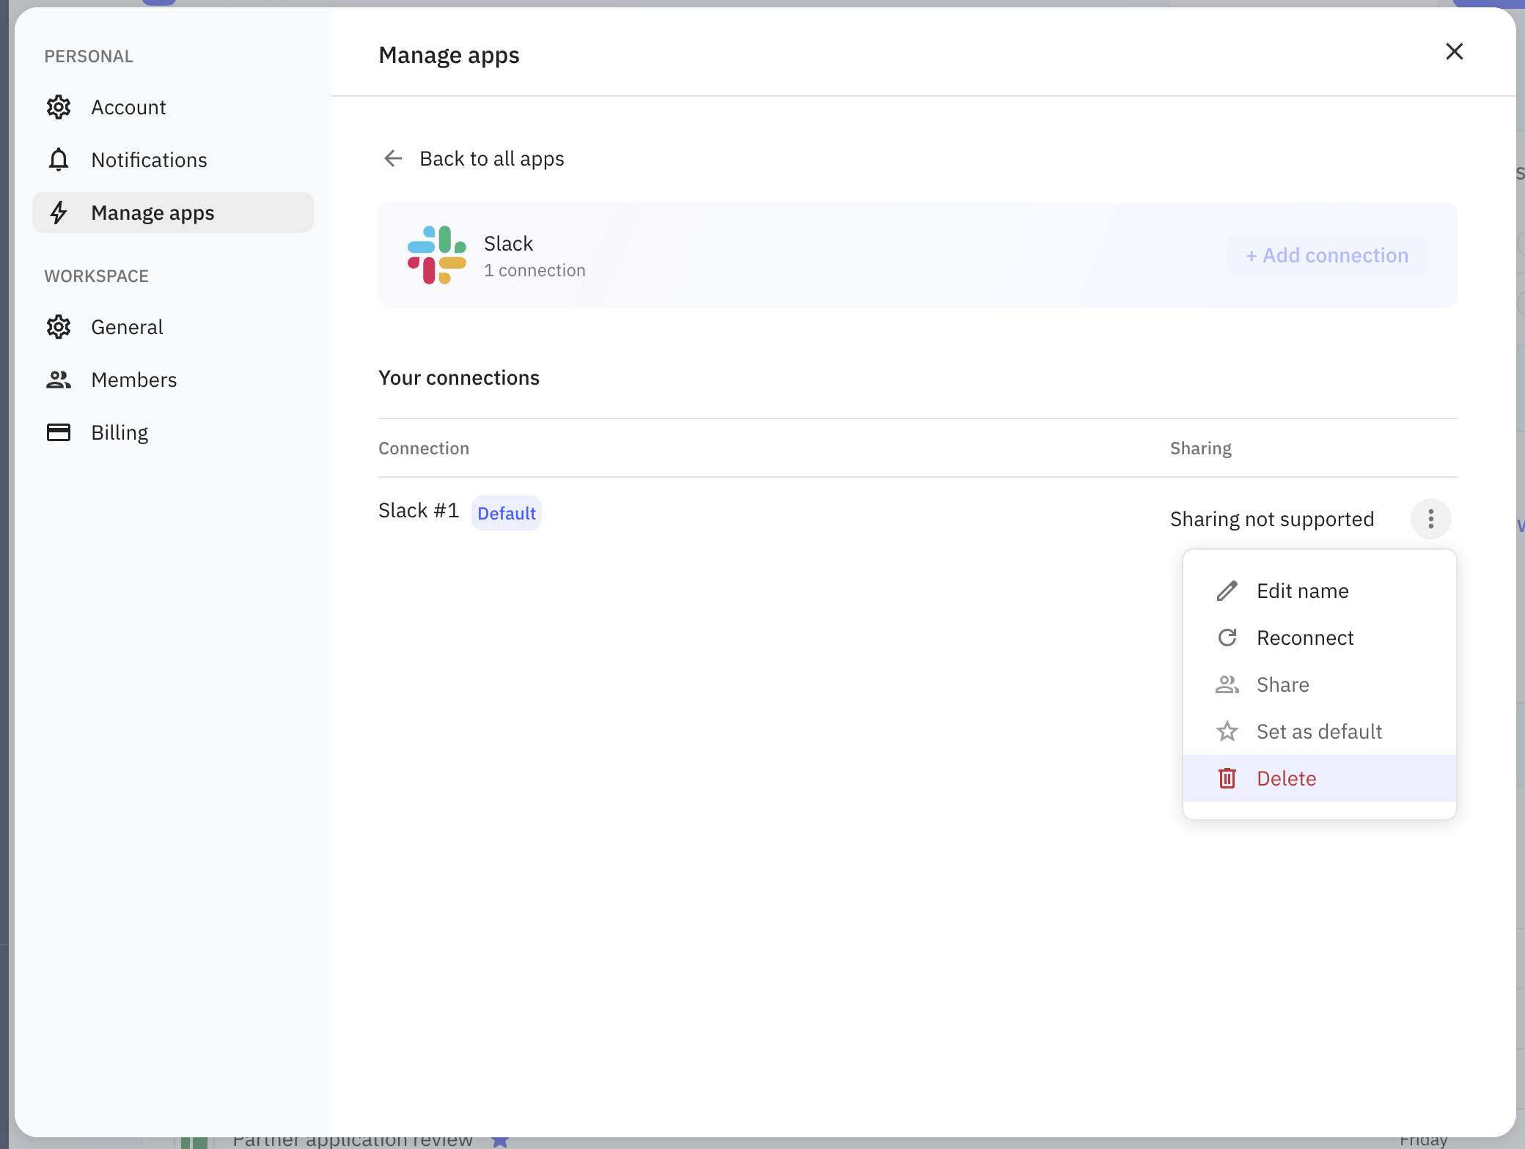
Task: Click the back arrow to all apps
Action: (393, 158)
